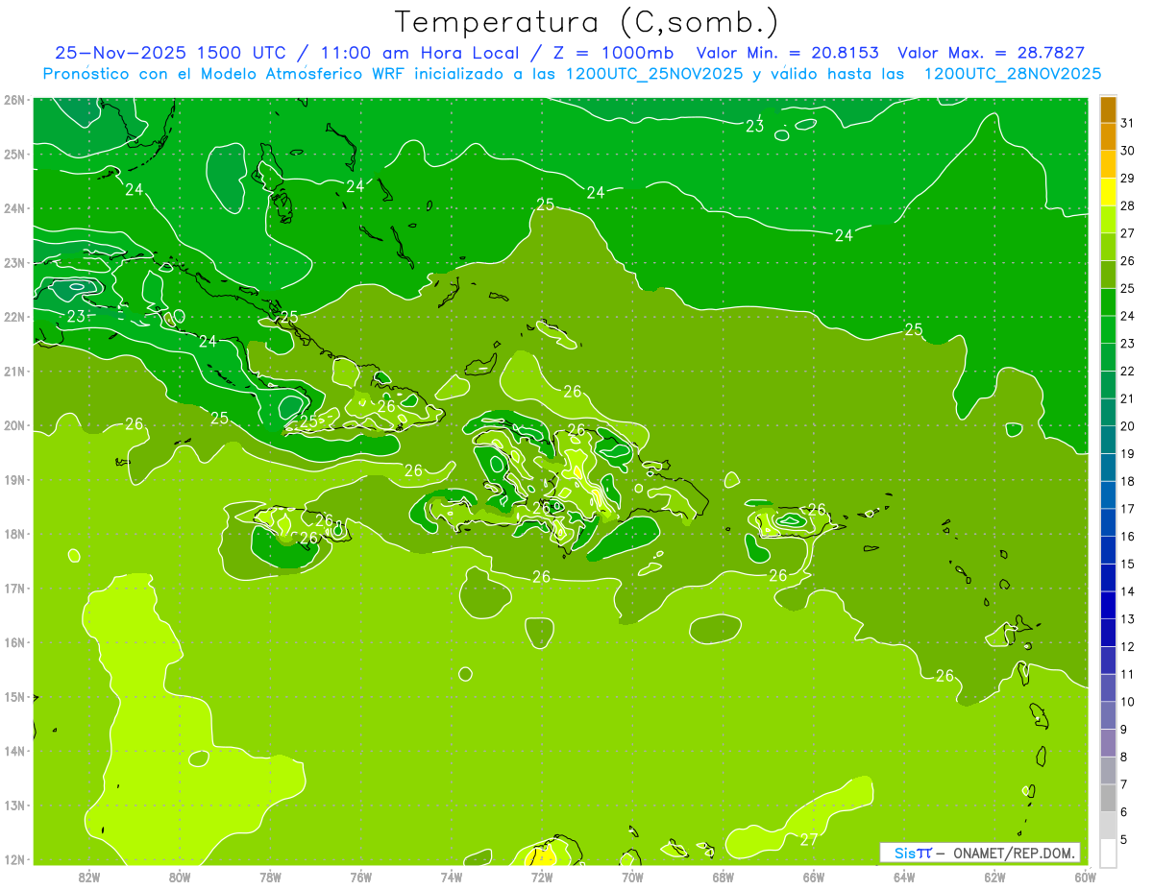The image size is (1153, 890).
Task: Click the legend value "17"
Action: [1127, 509]
